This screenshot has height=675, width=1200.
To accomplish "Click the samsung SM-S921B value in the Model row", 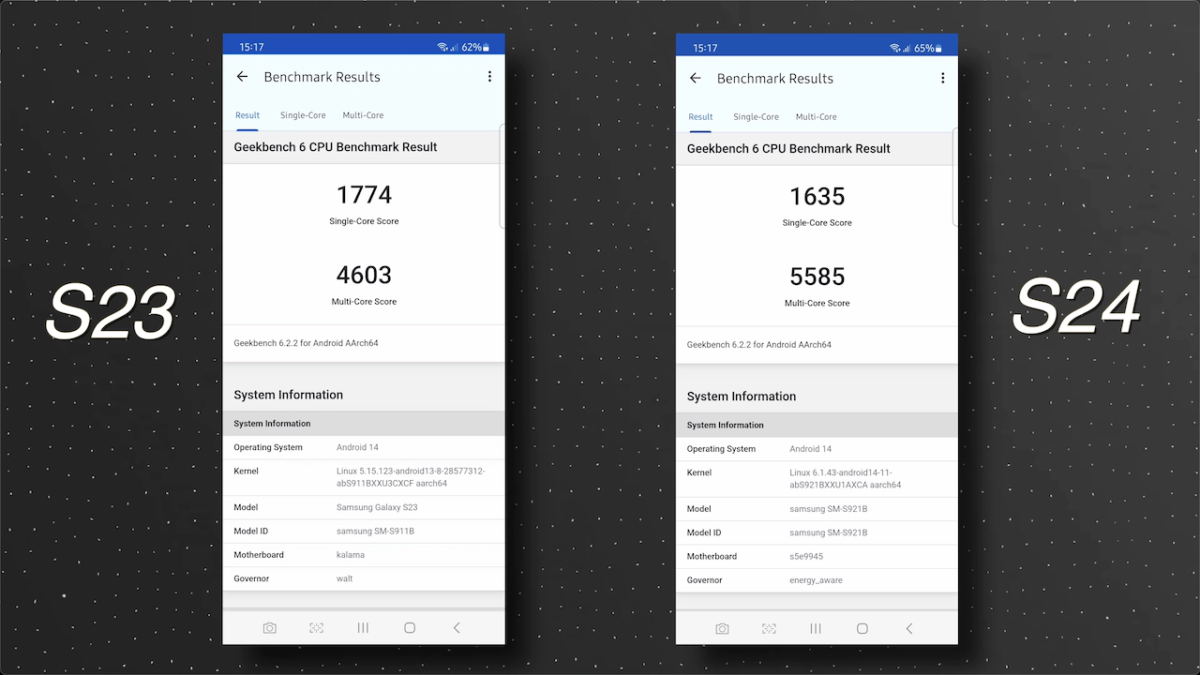I will (828, 509).
